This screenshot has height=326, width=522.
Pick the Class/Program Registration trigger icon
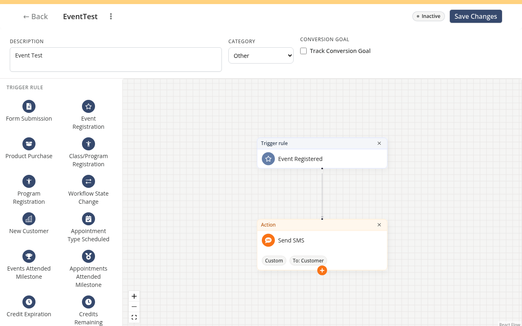pyautogui.click(x=88, y=144)
